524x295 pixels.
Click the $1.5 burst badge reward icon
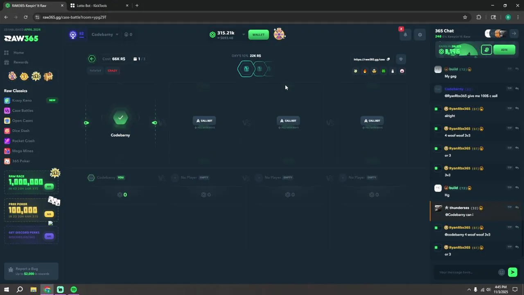pyautogui.click(x=36, y=76)
